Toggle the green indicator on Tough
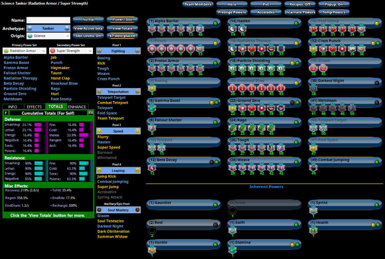Viewport: 385px width, 259px height. point(296,143)
